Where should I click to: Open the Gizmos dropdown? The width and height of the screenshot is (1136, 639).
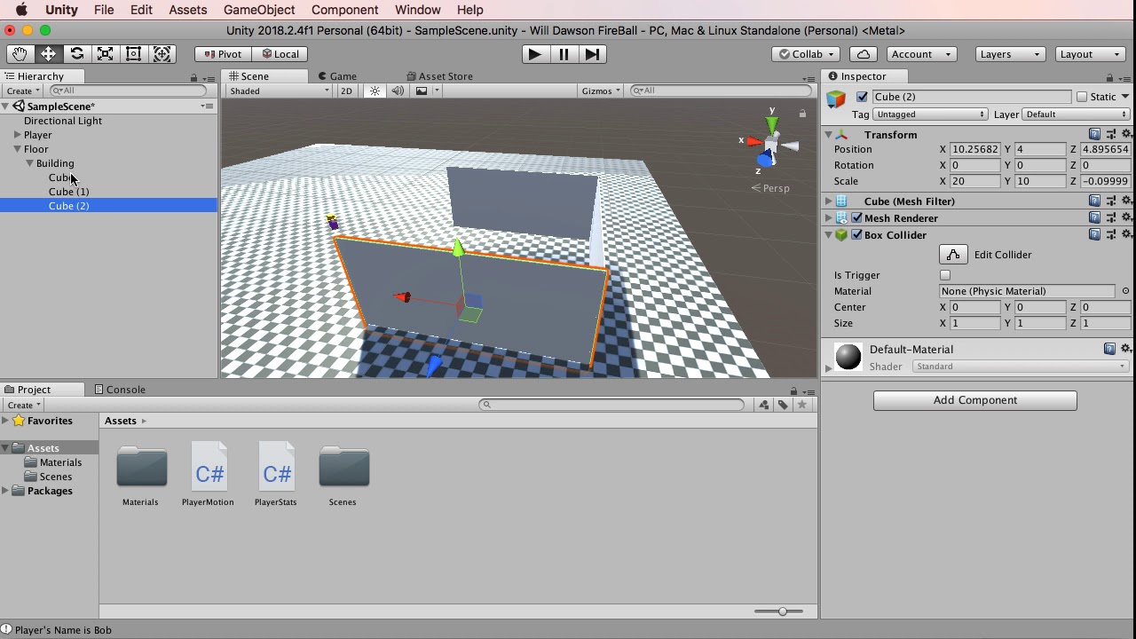coord(601,91)
